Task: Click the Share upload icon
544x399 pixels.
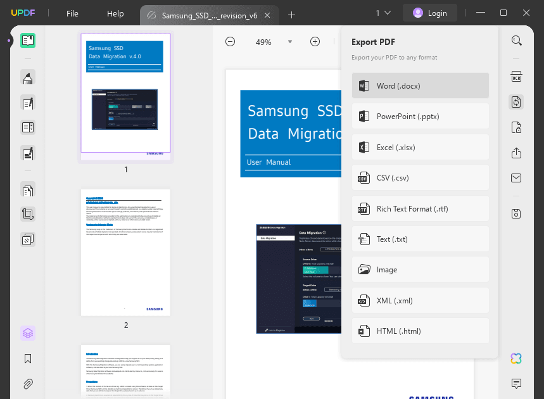Action: tap(516, 153)
